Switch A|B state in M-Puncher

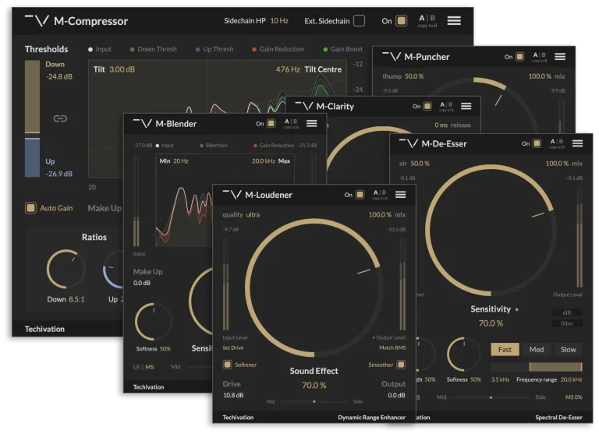pos(540,57)
